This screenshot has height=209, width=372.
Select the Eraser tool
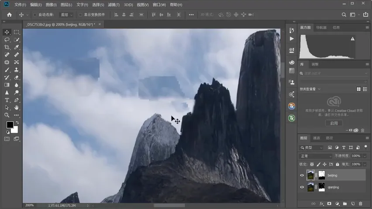click(16, 78)
